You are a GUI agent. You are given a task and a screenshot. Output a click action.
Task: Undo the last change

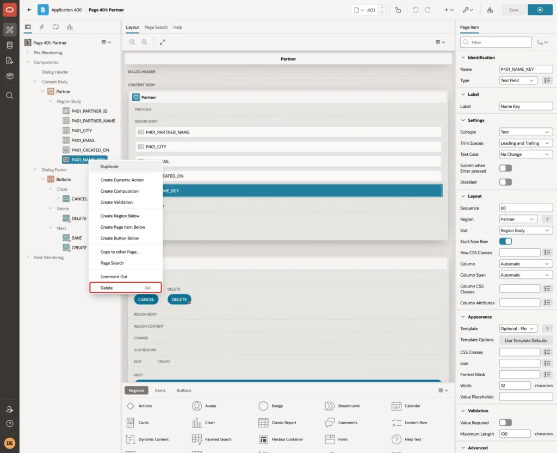(415, 10)
